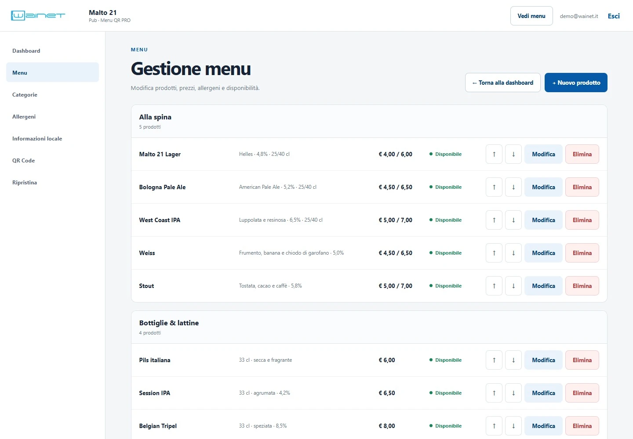
Task: Click Disponibile status of Stout
Action: pyautogui.click(x=445, y=286)
